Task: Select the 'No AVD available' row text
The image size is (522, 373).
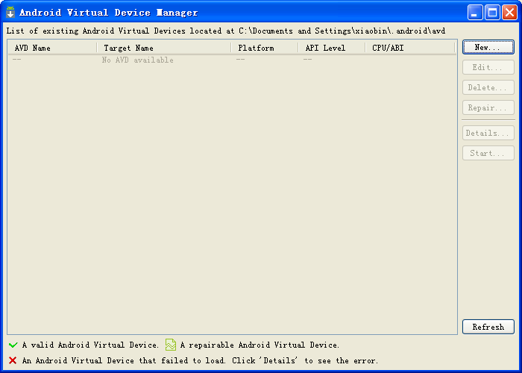Action: tap(137, 60)
